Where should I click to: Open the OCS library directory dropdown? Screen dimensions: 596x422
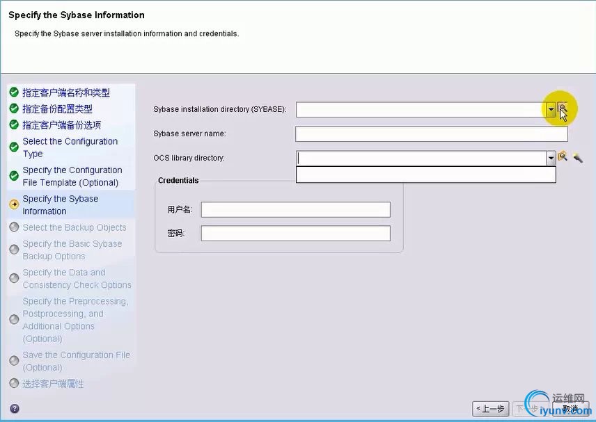coord(551,159)
